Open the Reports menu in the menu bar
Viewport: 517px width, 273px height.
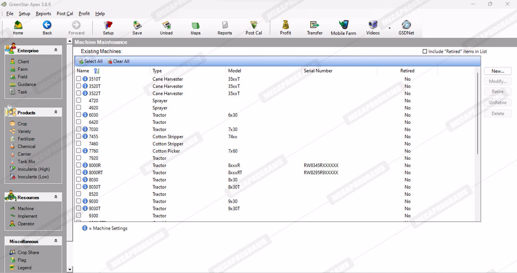pyautogui.click(x=44, y=14)
